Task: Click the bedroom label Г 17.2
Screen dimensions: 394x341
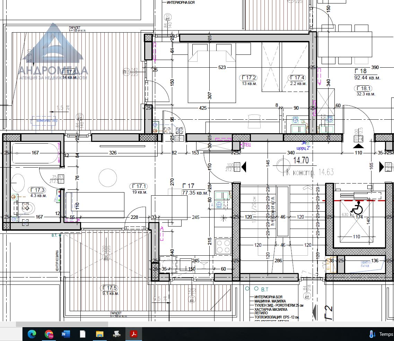Action: tap(249, 78)
